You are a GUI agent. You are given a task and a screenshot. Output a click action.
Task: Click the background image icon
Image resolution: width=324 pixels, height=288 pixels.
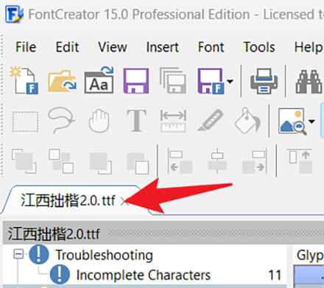pos(292,122)
